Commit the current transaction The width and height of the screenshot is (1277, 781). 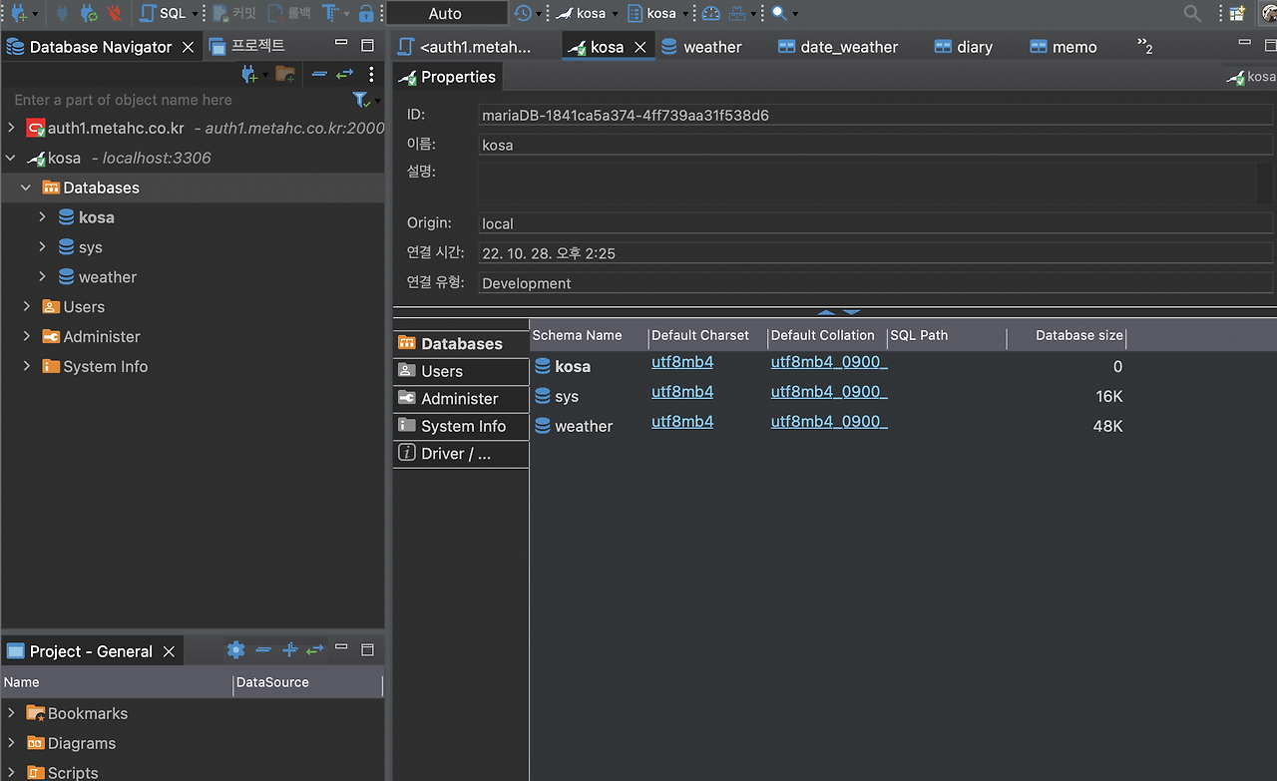(x=229, y=13)
